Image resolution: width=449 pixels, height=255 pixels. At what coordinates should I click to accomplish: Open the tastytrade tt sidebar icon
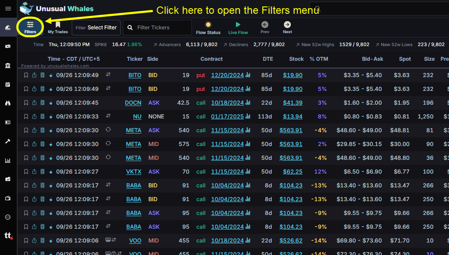point(8,236)
